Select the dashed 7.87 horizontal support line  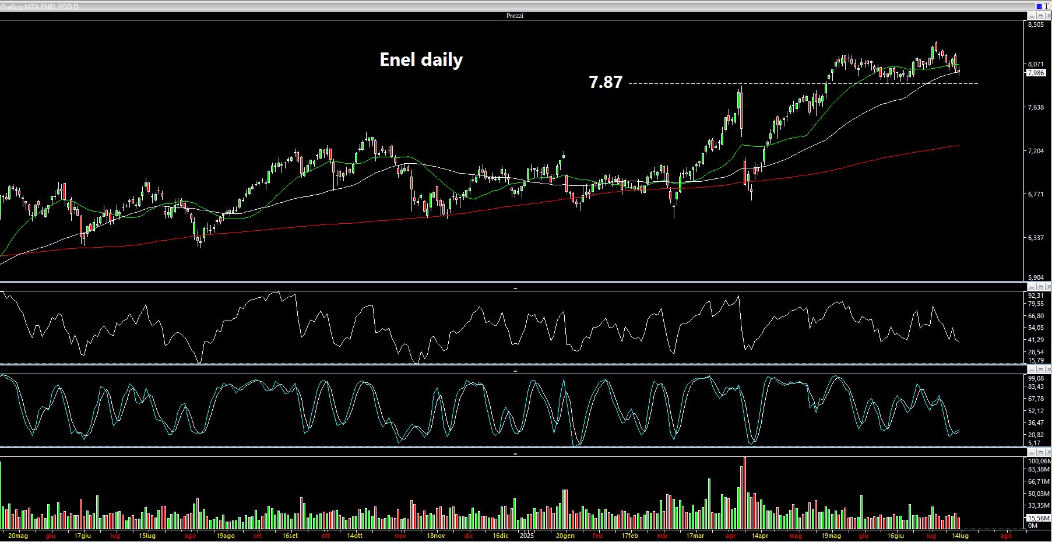point(803,83)
